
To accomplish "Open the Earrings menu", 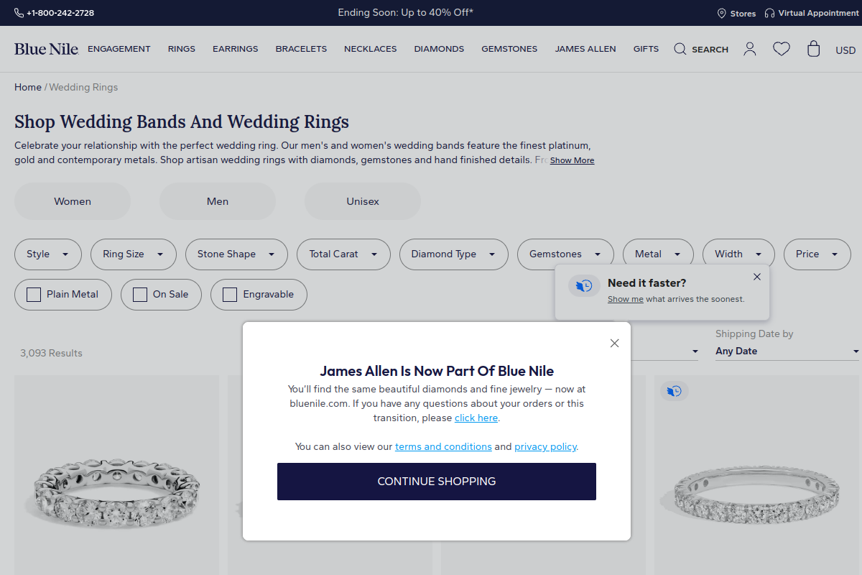I will 236,49.
